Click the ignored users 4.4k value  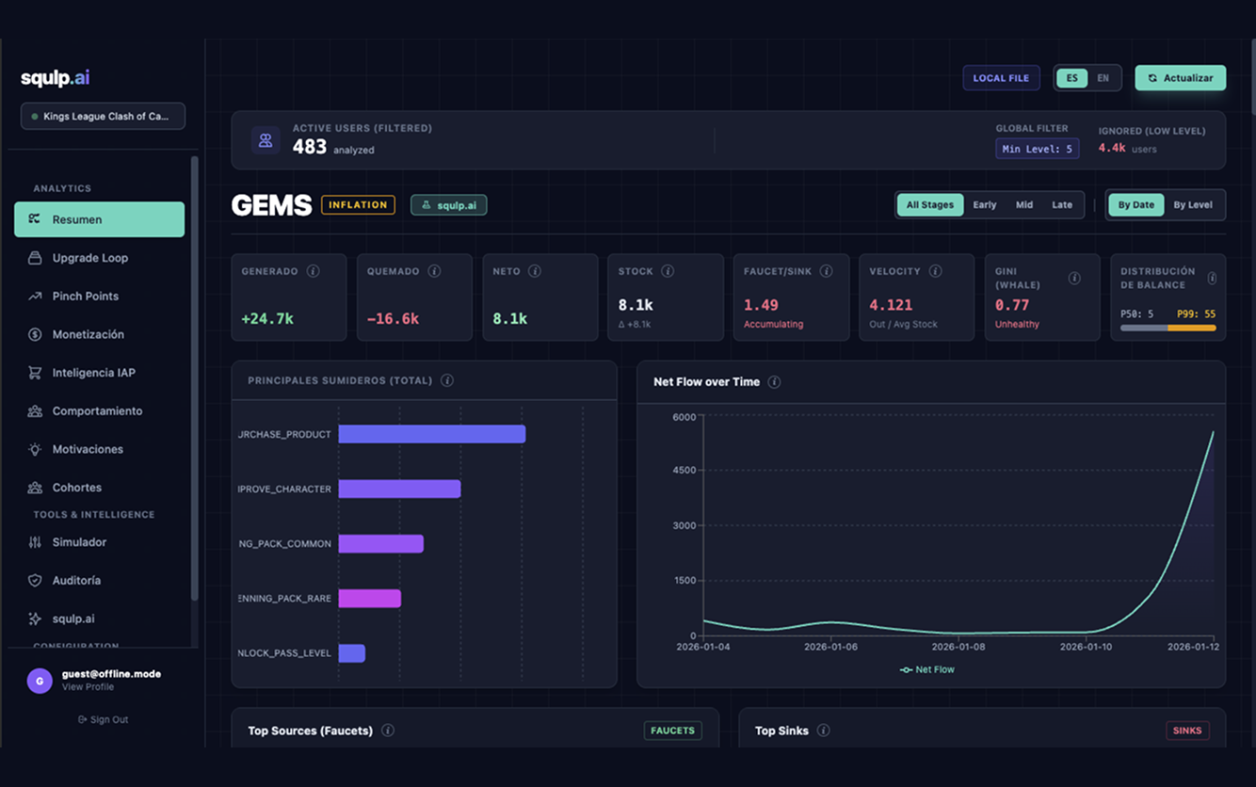tap(1112, 148)
